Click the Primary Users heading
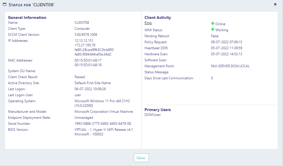283x166 pixels. (x=157, y=110)
